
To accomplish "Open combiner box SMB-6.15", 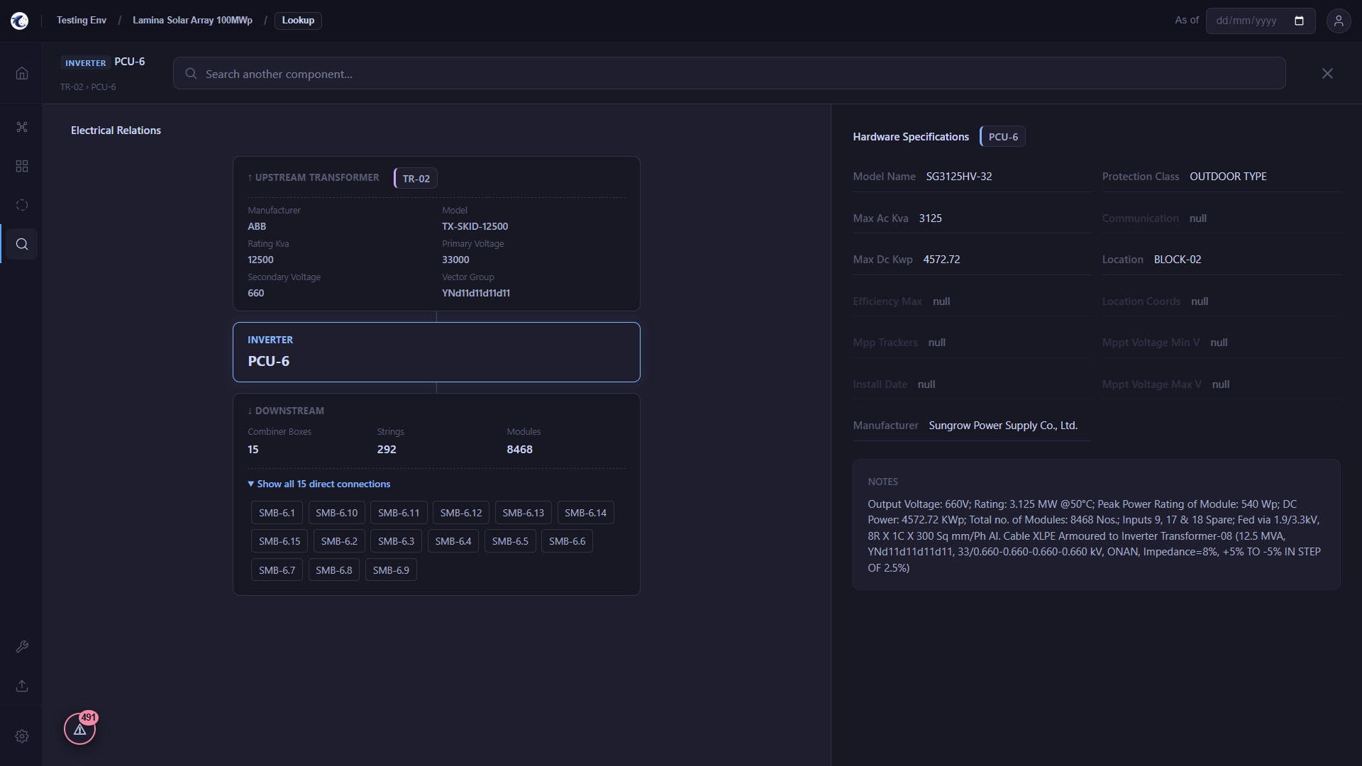I will pyautogui.click(x=279, y=541).
